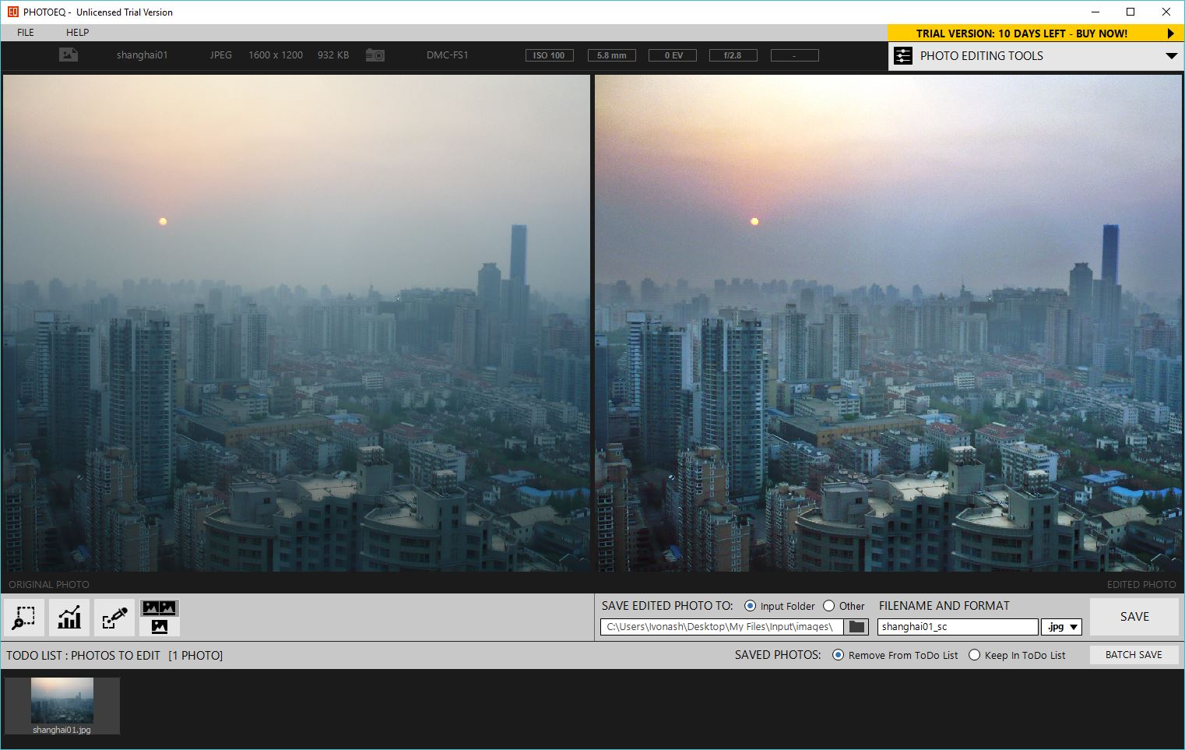Click the edited photo preview
The height and width of the screenshot is (750, 1185).
(888, 323)
